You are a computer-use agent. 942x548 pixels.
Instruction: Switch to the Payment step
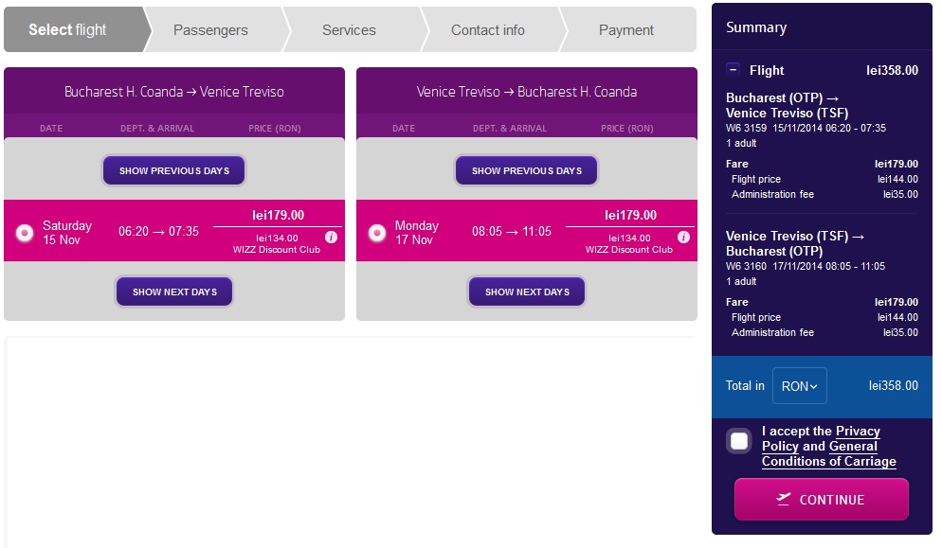[x=625, y=30]
